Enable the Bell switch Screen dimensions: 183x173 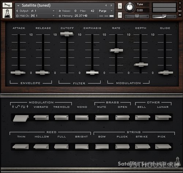coord(142,118)
